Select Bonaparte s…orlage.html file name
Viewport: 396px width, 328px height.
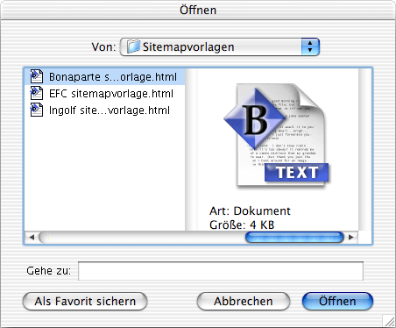[x=113, y=77]
